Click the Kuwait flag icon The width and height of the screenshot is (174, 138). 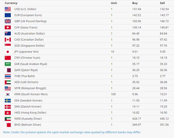click(x=8, y=119)
